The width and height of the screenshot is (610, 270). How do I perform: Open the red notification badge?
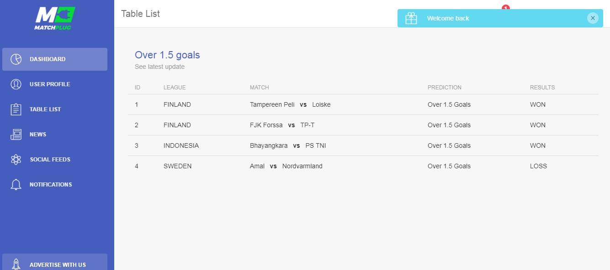[x=505, y=7]
